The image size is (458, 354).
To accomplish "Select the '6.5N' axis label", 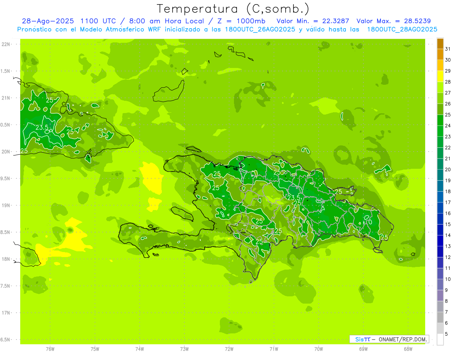I will click(6, 339).
